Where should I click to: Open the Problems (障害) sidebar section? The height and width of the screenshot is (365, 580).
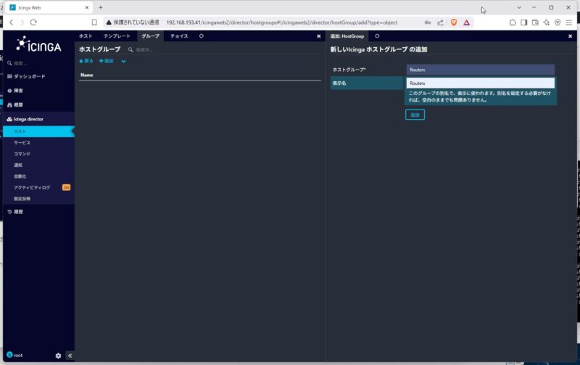pyautogui.click(x=15, y=91)
